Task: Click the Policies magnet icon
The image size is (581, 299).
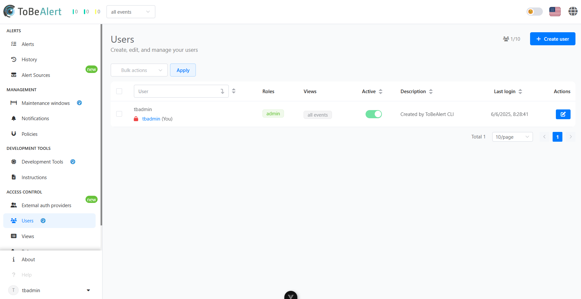Action: coord(14,134)
